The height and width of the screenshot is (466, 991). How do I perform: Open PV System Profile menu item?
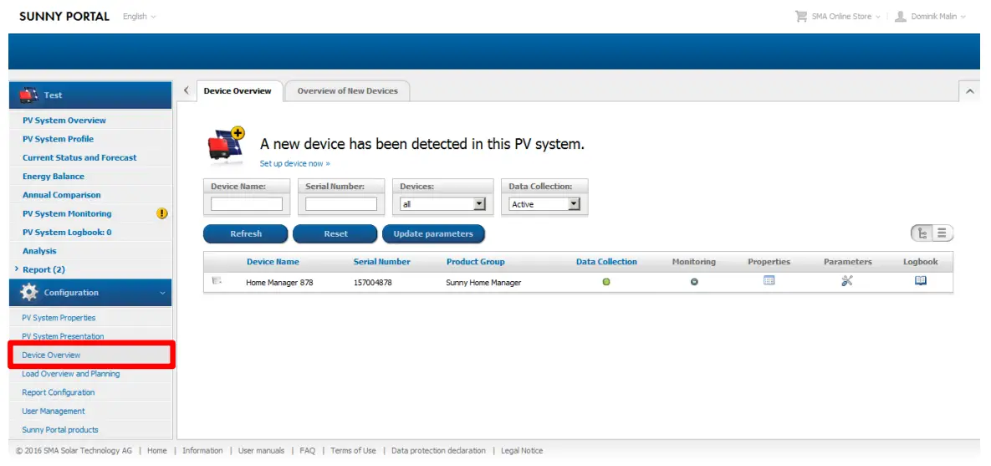tap(59, 139)
